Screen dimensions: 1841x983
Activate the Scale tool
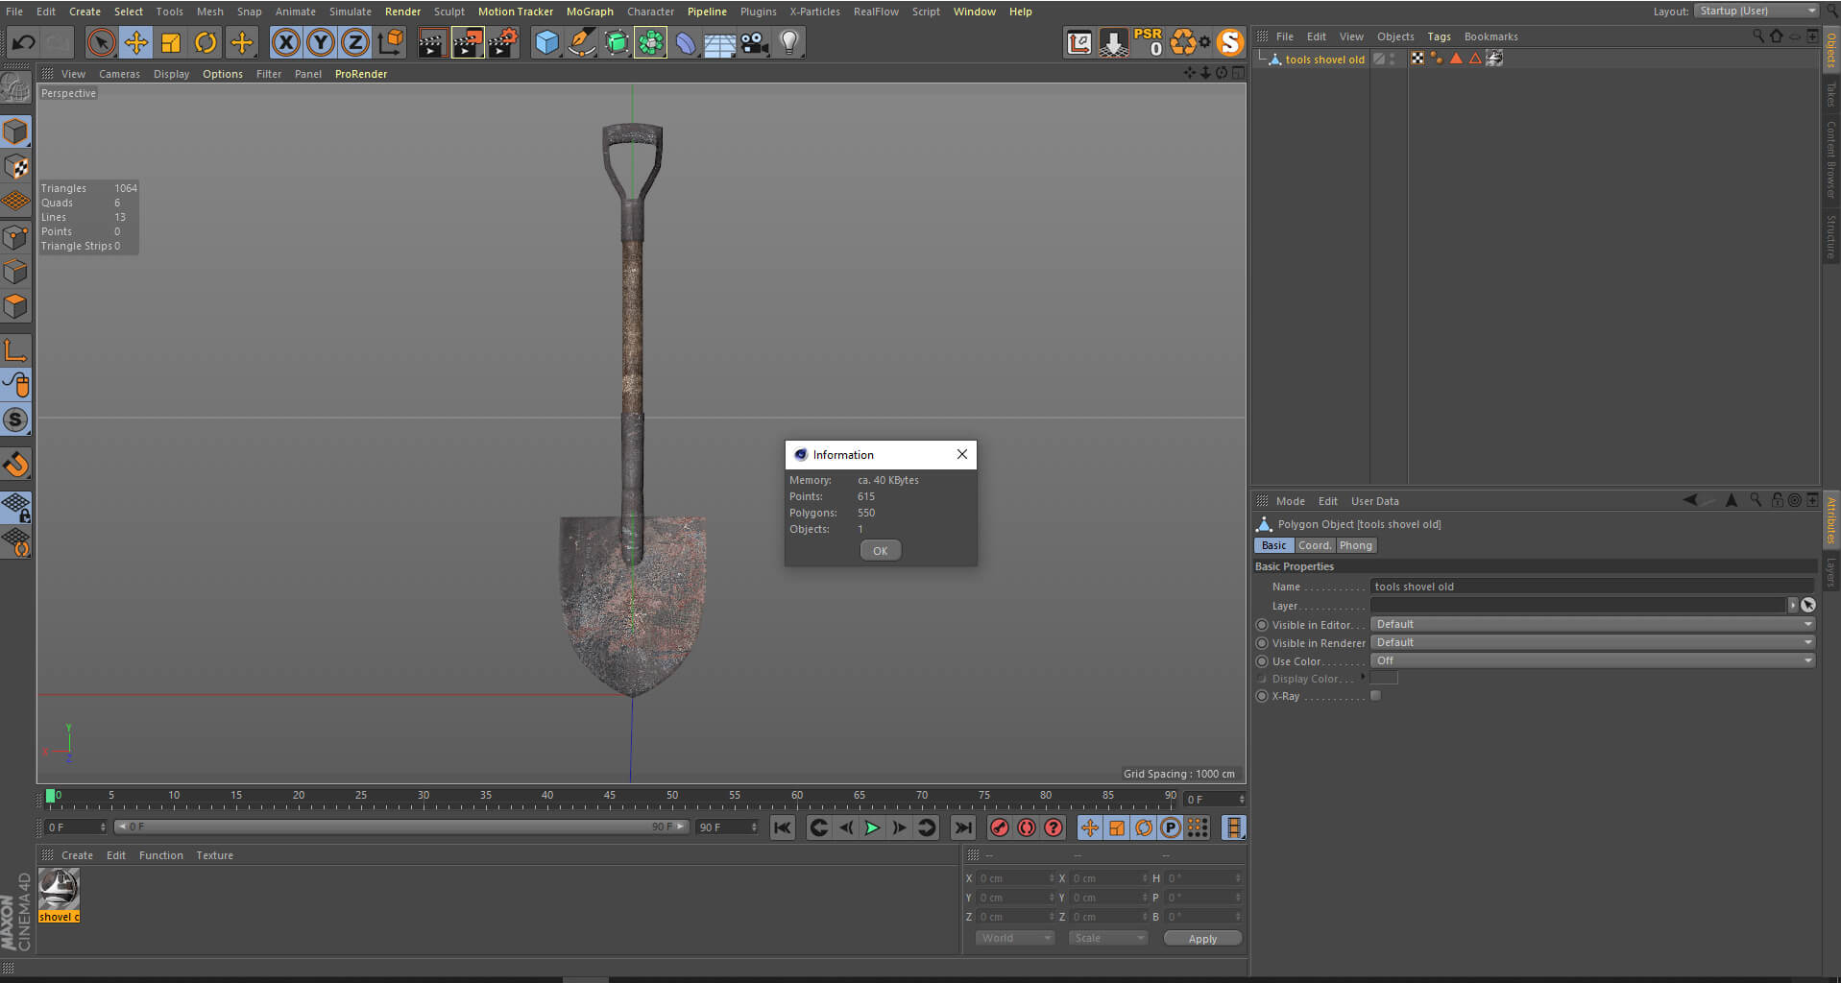[x=171, y=42]
